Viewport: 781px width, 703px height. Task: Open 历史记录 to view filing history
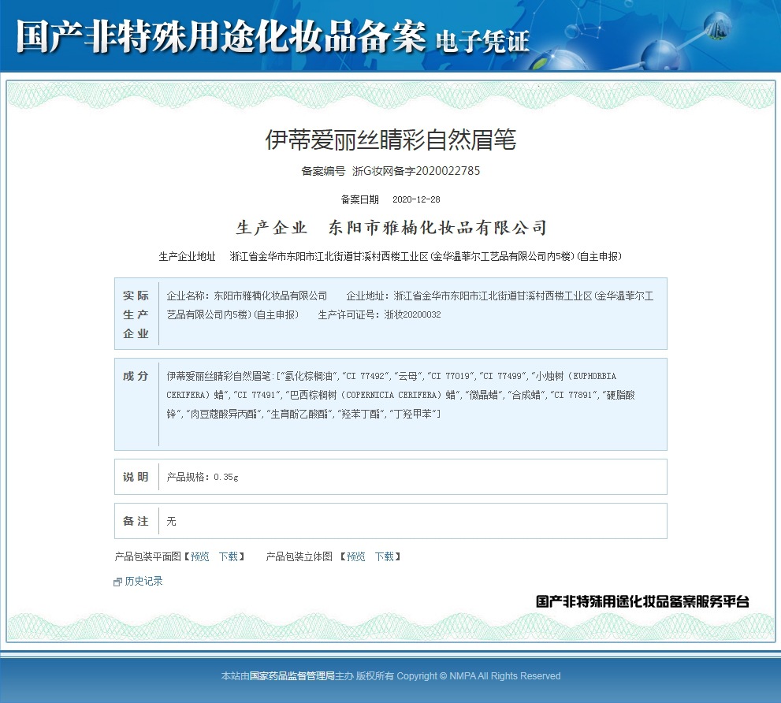pos(142,581)
